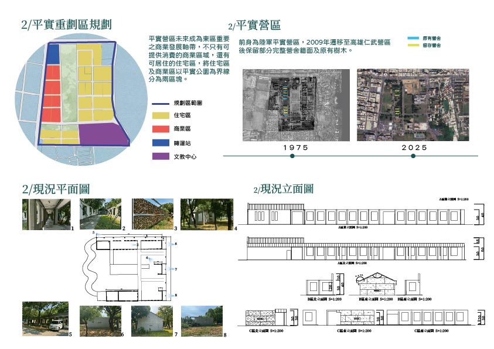Open the 2025 color satellite photo

[x=413, y=105]
